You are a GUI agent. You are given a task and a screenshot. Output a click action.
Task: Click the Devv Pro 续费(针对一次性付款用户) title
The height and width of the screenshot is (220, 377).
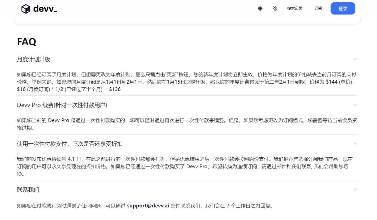[62, 105]
